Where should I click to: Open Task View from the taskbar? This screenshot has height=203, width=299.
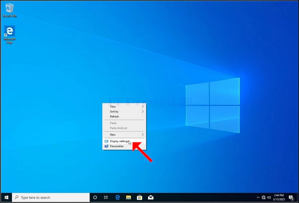[x=106, y=197]
